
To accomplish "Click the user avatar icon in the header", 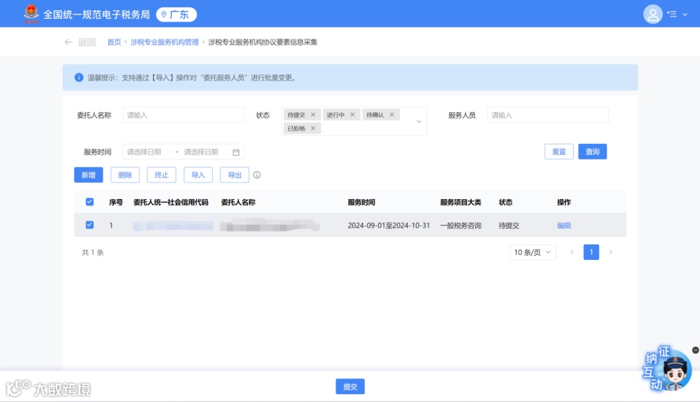I will click(652, 14).
